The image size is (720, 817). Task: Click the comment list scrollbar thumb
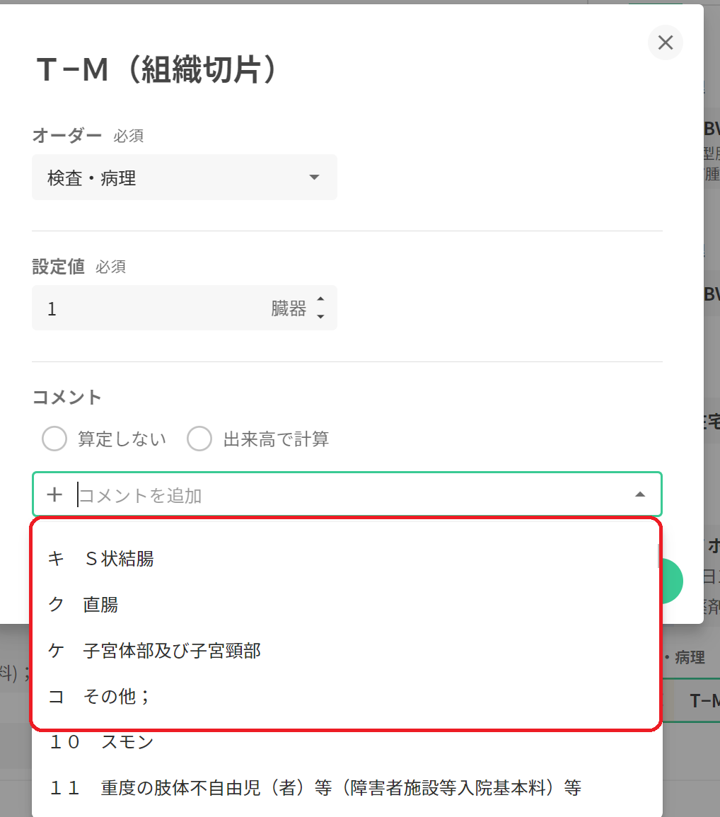point(659,557)
